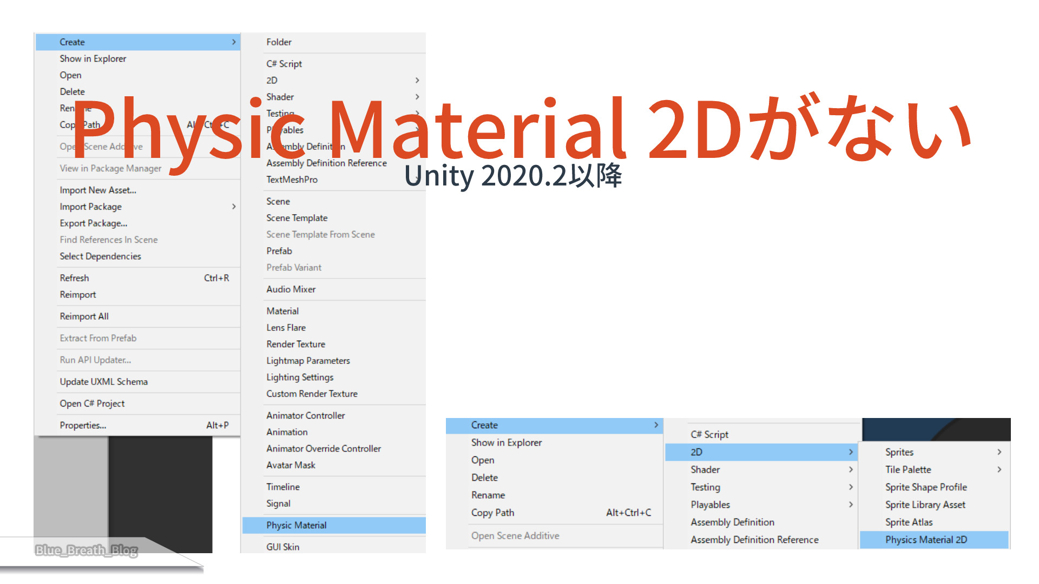Choose Delete in the right context menu
Viewport: 1039px width, 584px height.
pyautogui.click(x=485, y=478)
